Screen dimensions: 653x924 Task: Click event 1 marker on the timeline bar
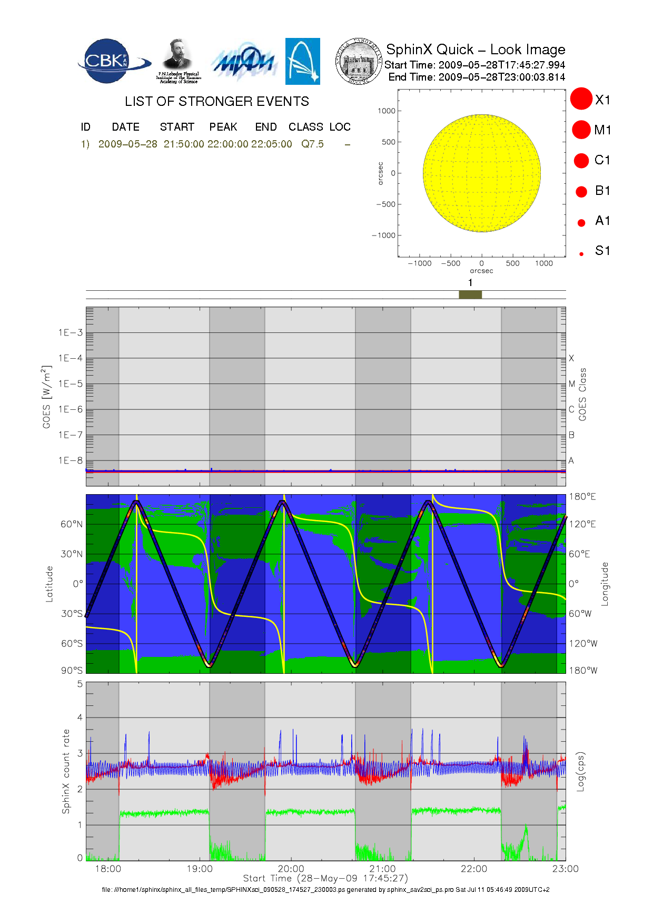tap(470, 294)
